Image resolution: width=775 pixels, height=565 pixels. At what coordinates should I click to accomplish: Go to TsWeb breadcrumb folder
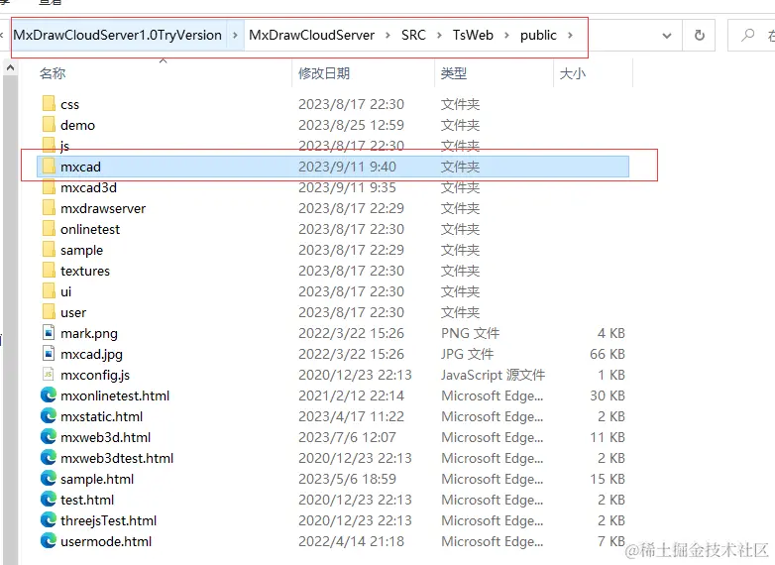point(473,35)
